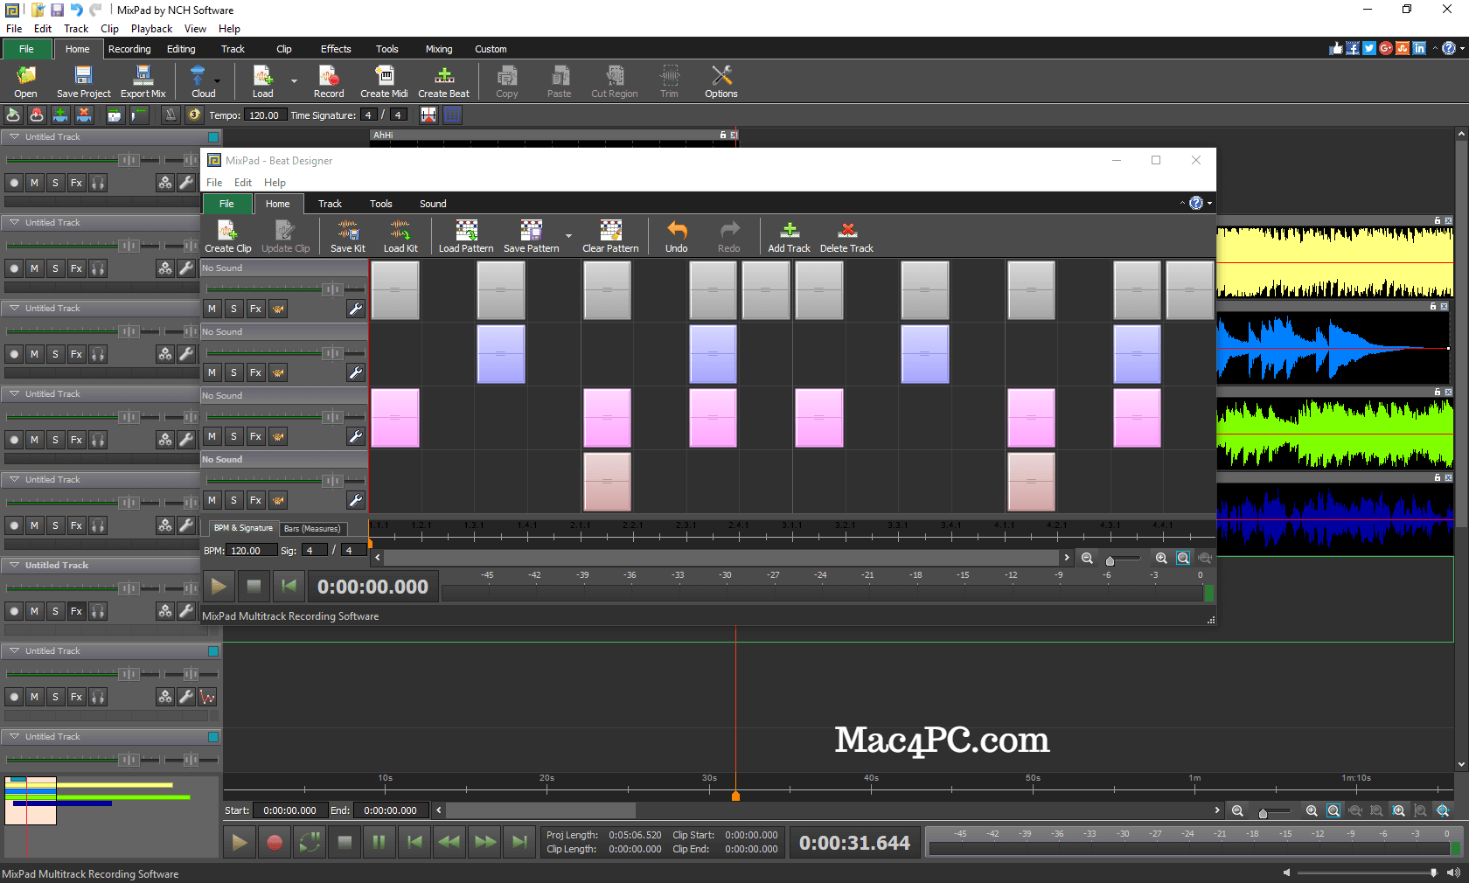Open the Cloud dropdown arrow
Screen dimensions: 1469x883
[217, 81]
